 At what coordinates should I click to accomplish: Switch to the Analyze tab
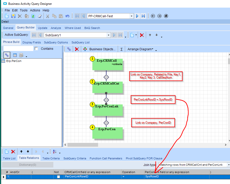pyautogui.click(x=56, y=28)
